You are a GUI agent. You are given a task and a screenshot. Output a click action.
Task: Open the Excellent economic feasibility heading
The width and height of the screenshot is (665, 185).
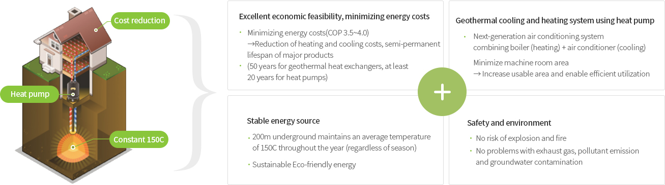(334, 16)
